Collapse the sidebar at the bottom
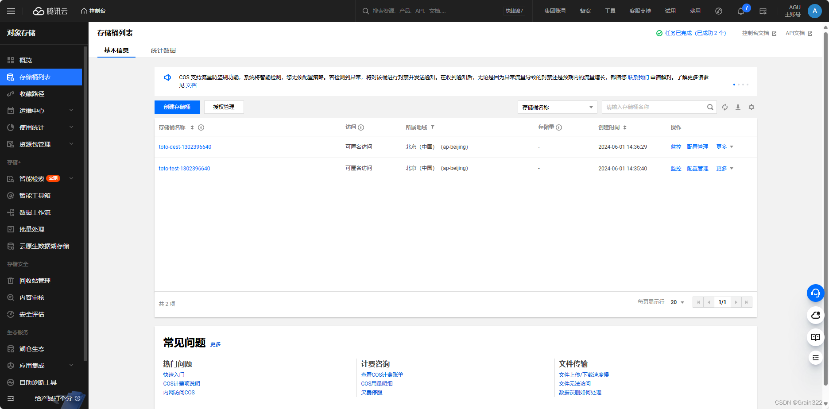Image resolution: width=829 pixels, height=409 pixels. click(x=11, y=398)
